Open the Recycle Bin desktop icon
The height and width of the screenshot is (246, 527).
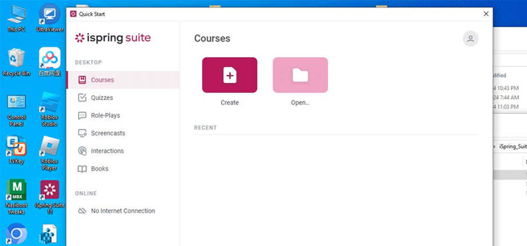point(16,62)
